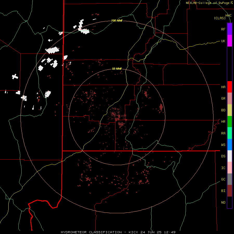Click the ND legend label
Viewport: 234px width, 234px height.
point(223,203)
